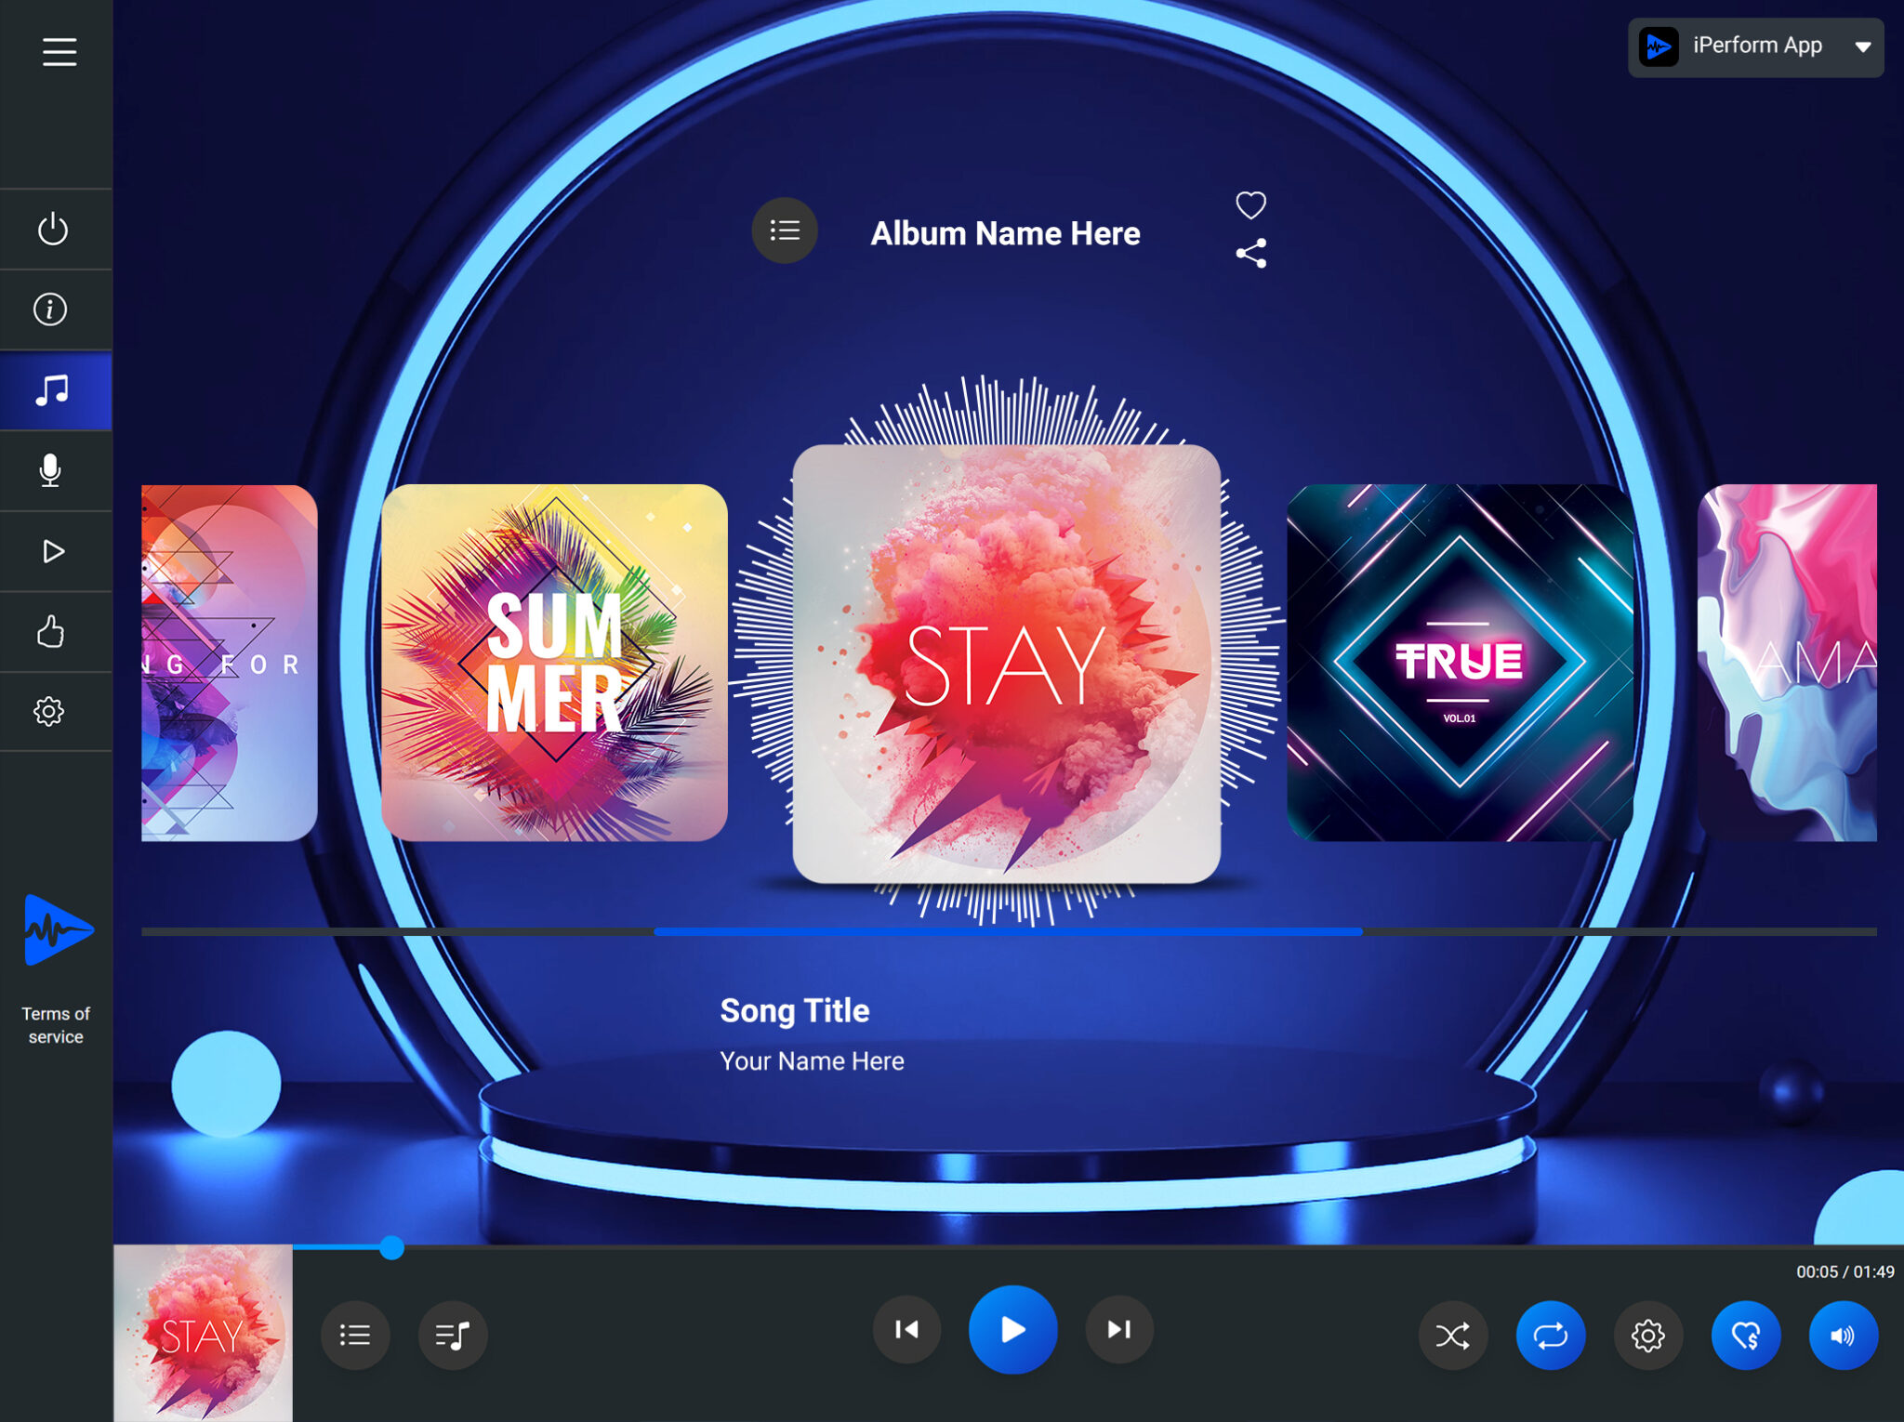Open the hamburger menu top left
This screenshot has height=1422, width=1904.
point(59,53)
